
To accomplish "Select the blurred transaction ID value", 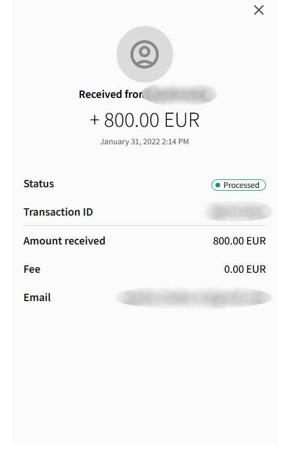I will click(x=238, y=211).
